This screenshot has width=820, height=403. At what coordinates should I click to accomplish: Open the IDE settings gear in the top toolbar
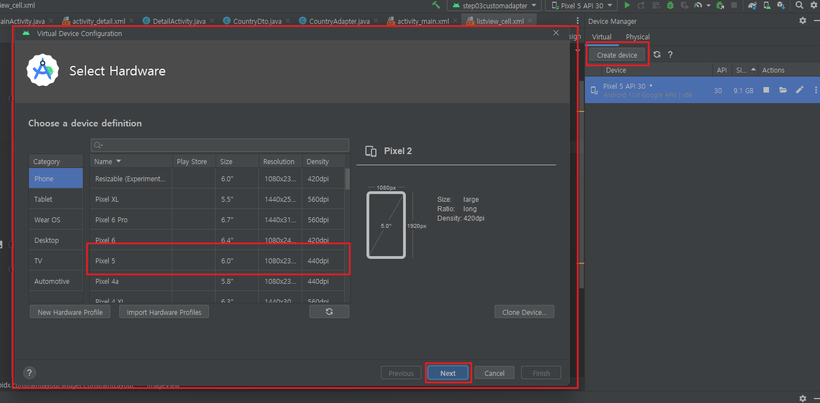tap(813, 5)
